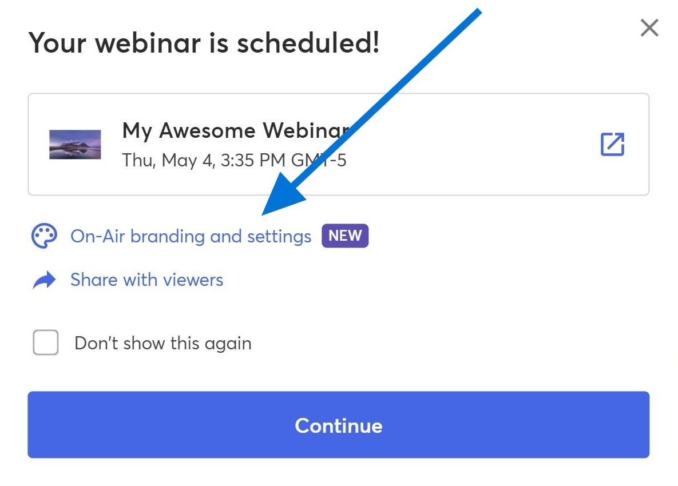Select the webinar landscape thumbnail image
The image size is (678, 486).
[75, 144]
